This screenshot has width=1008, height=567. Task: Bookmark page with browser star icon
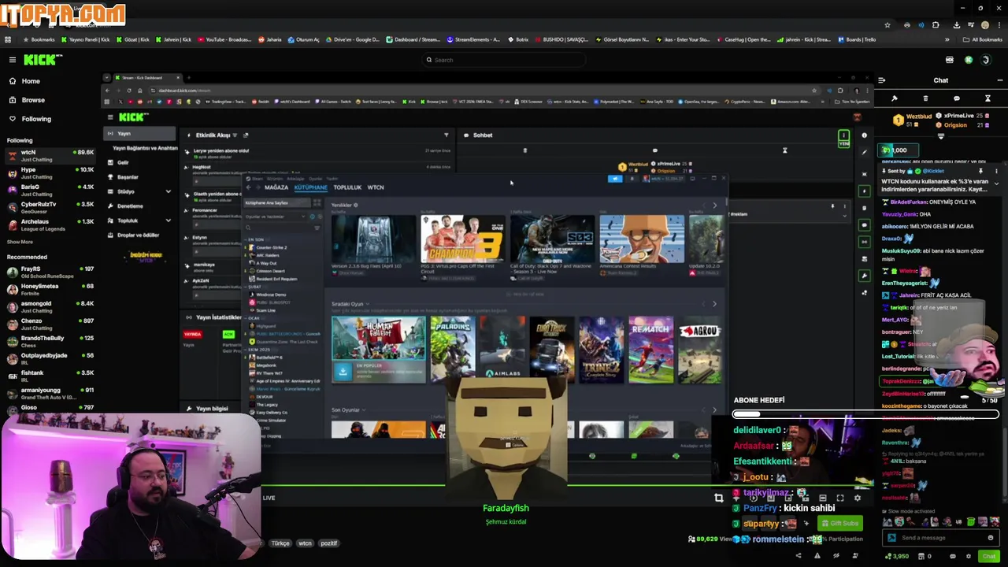tap(888, 24)
